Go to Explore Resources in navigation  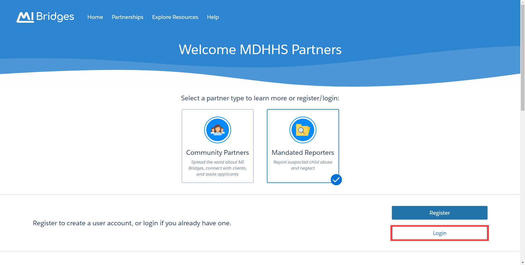(175, 17)
